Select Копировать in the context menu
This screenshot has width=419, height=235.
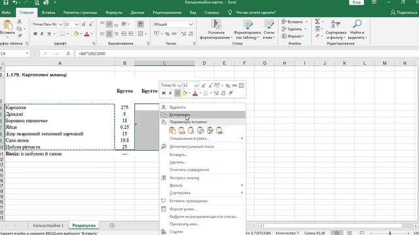(x=202, y=115)
